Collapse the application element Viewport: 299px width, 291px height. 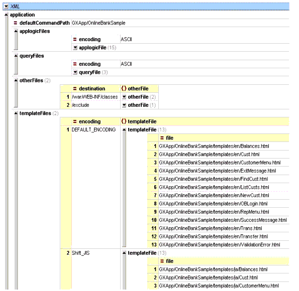(x=7, y=15)
